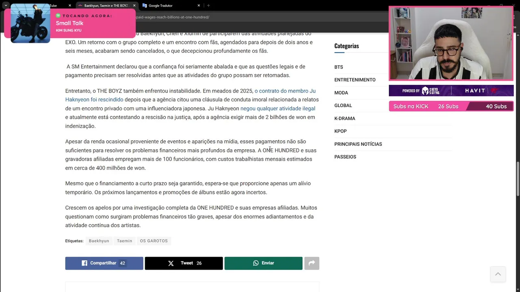Click the artist name KIM SUNG KYU
The image size is (520, 292).
click(69, 30)
